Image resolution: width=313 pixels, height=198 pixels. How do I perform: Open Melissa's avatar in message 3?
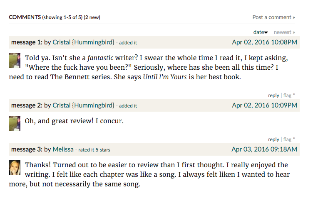coord(15,168)
